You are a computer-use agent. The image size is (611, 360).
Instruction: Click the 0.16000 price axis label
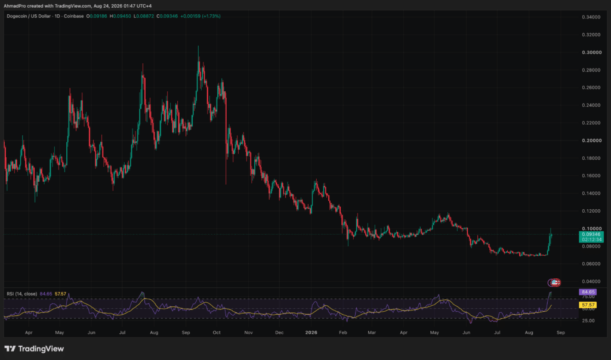coord(591,175)
